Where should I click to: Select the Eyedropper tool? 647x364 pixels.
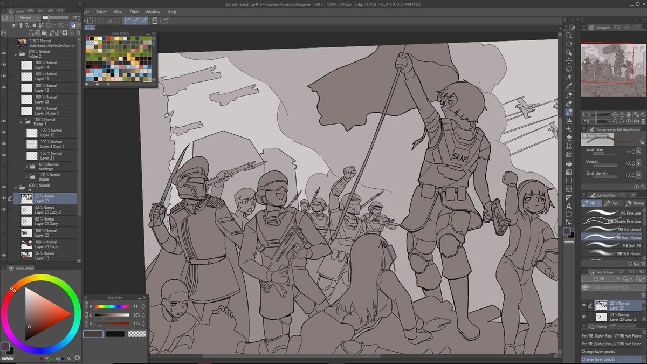[569, 85]
